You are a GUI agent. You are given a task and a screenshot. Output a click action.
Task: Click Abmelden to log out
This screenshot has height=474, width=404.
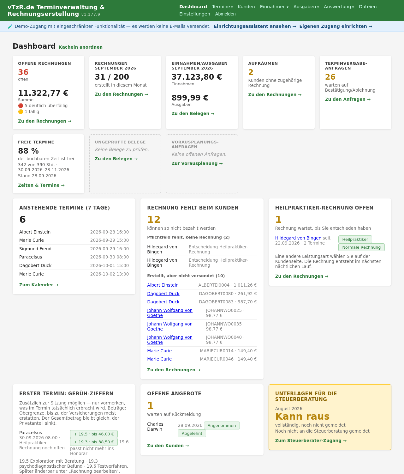225,14
